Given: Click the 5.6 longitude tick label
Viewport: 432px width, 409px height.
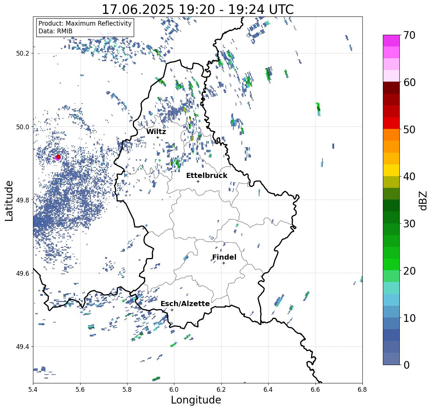Looking at the screenshot, I should tap(80, 389).
